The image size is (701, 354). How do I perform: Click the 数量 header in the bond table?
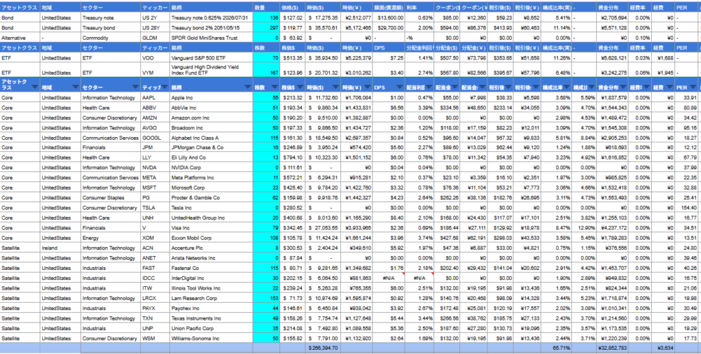point(266,8)
